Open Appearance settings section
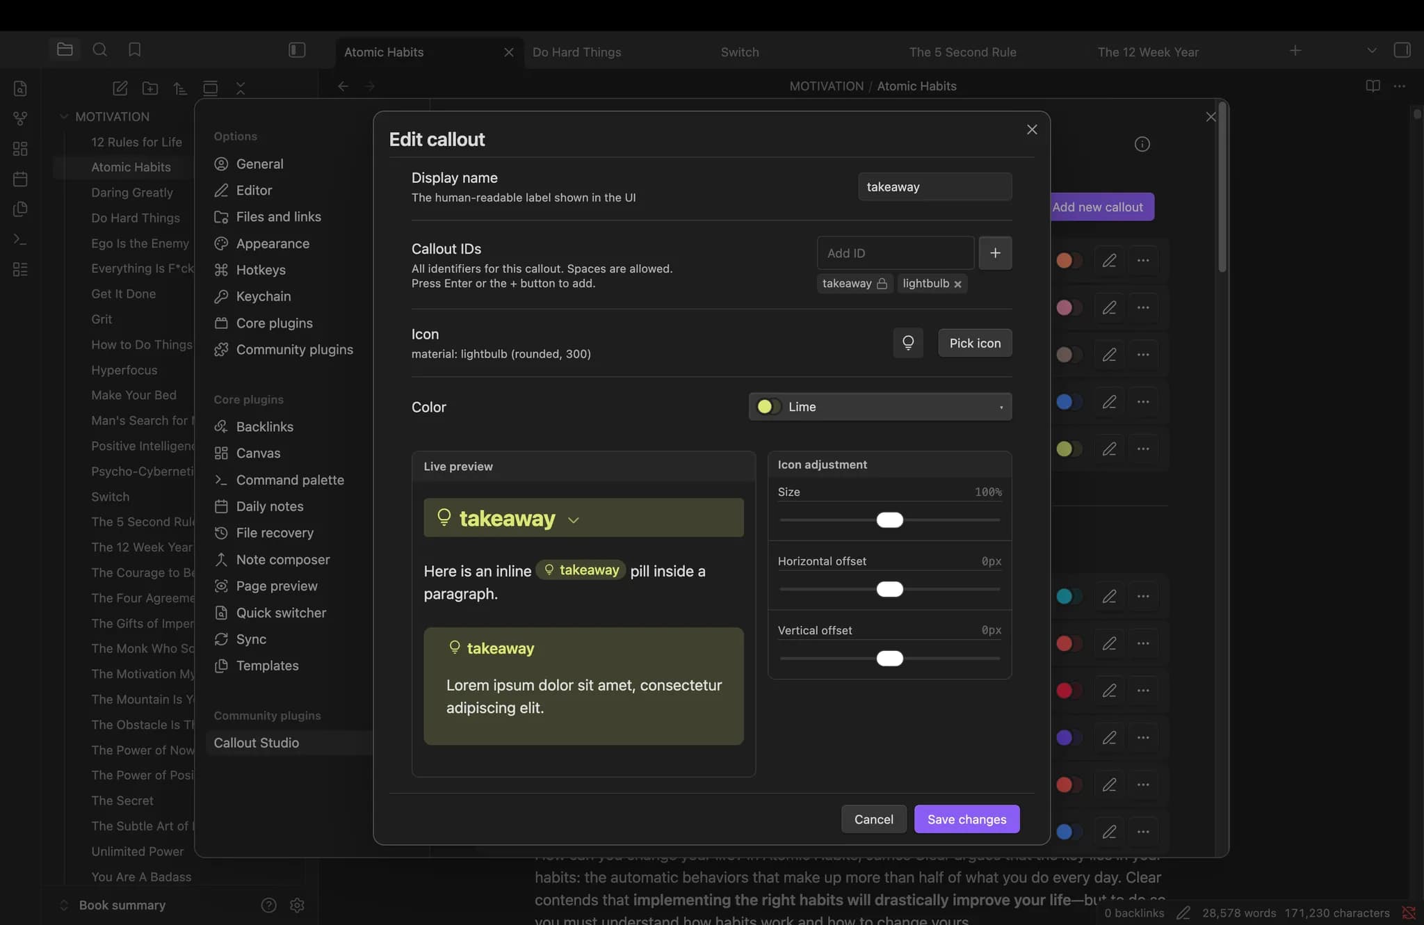 pos(273,243)
